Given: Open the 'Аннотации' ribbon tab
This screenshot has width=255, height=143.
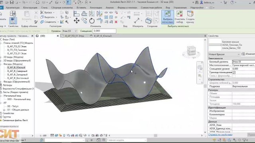Looking at the screenshot, I should [x=96, y=8].
